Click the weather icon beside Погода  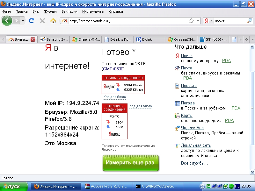[177, 103]
